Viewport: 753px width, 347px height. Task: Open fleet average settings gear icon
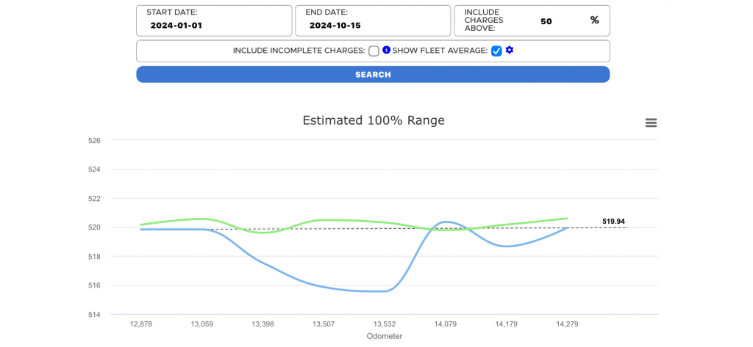point(509,50)
